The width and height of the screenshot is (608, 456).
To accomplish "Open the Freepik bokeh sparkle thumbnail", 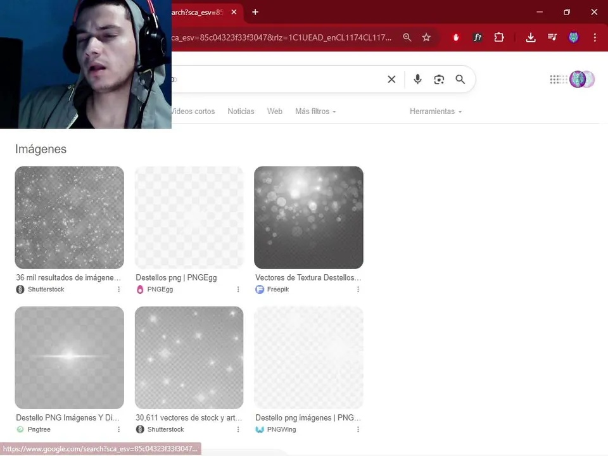I will 308,217.
